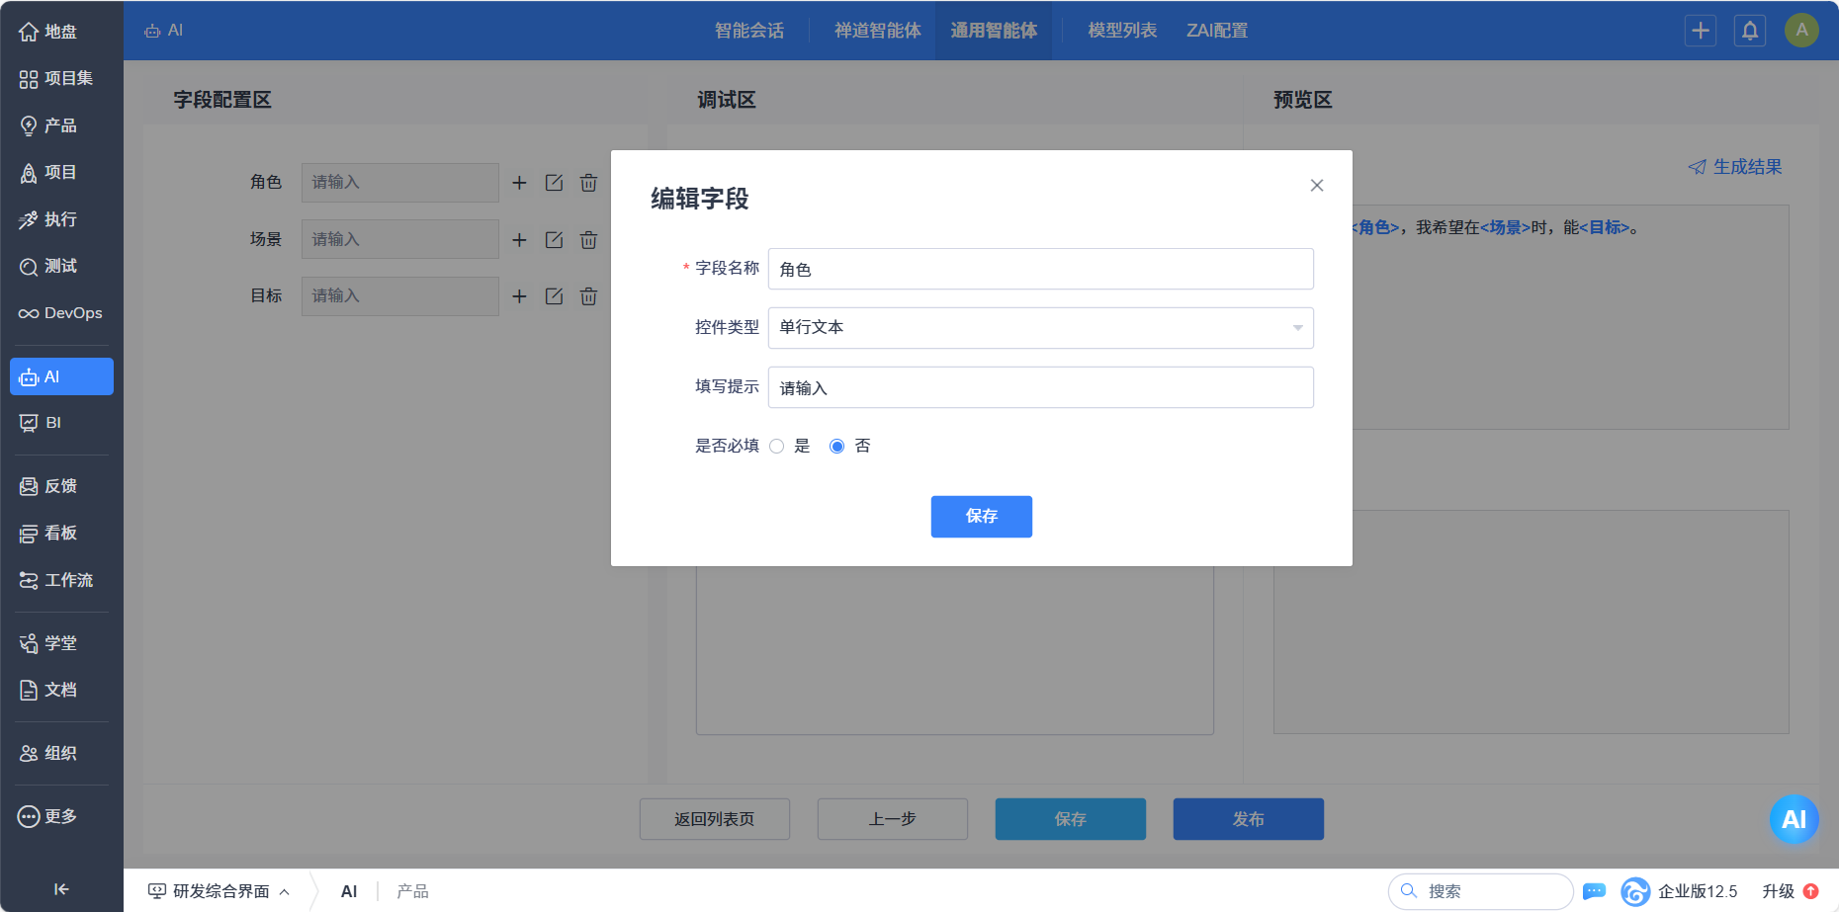Open the 模型列表 tab
The height and width of the screenshot is (912, 1839).
coord(1121,31)
